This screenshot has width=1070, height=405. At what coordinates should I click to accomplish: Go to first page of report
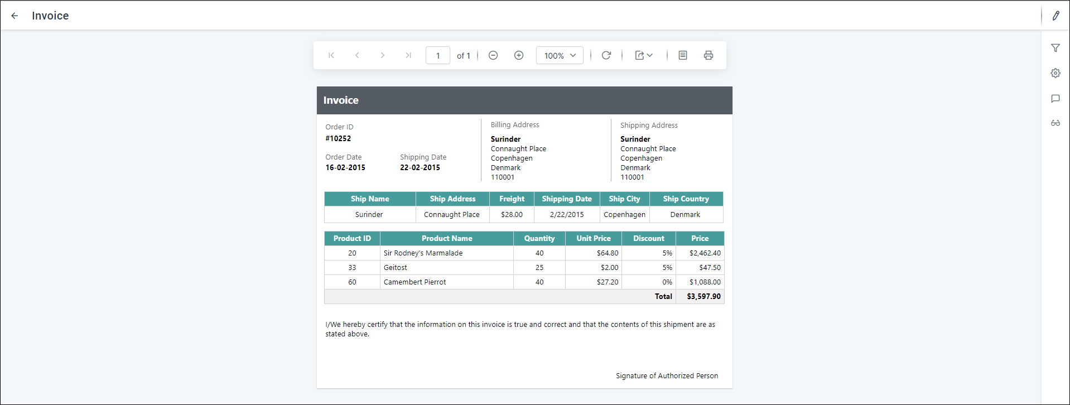[x=331, y=55]
